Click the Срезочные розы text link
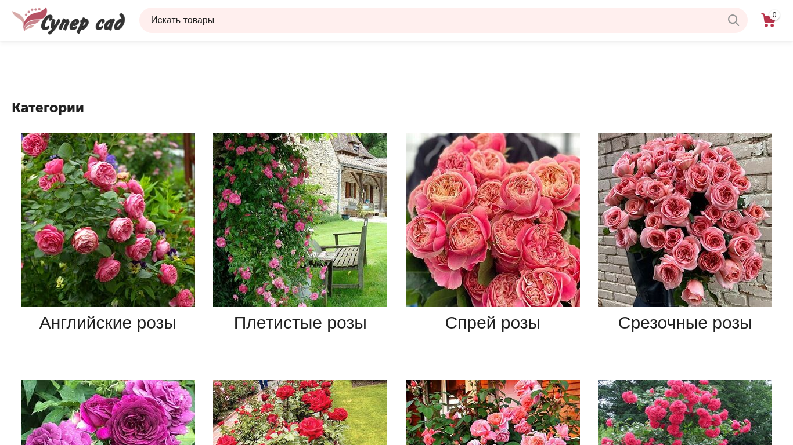Viewport: 793px width, 445px height. [685, 323]
